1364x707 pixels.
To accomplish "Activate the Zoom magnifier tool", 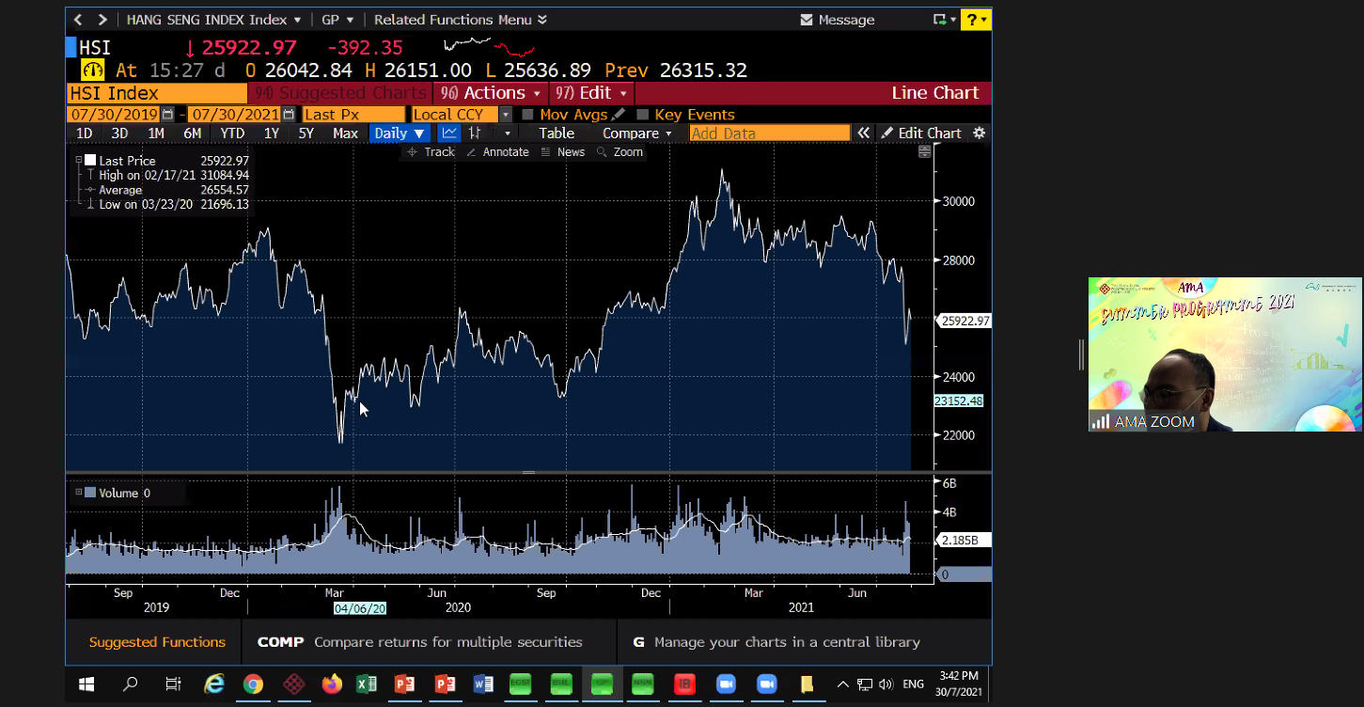I will (619, 152).
